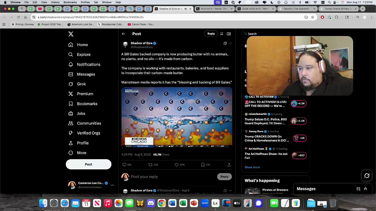Click the X logo in the sidebar

(x=71, y=34)
